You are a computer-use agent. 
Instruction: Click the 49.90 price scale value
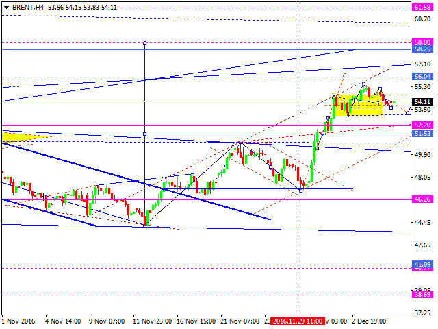(x=422, y=154)
